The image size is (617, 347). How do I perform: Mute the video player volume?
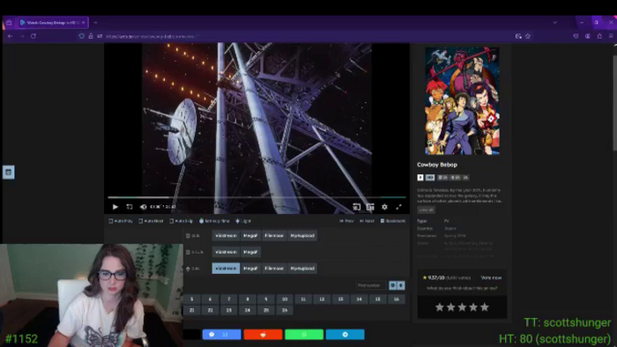[143, 207]
